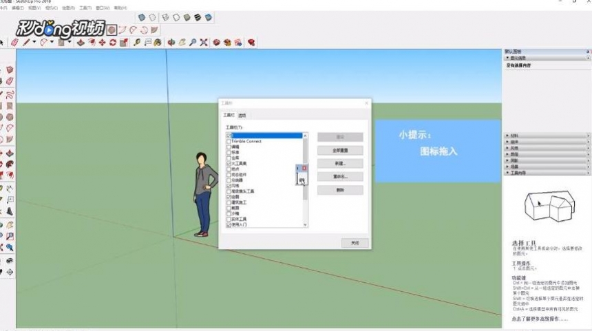This screenshot has height=331, width=592.
Task: Uncheck the 绘图 toolbar checkbox
Action: click(x=229, y=197)
